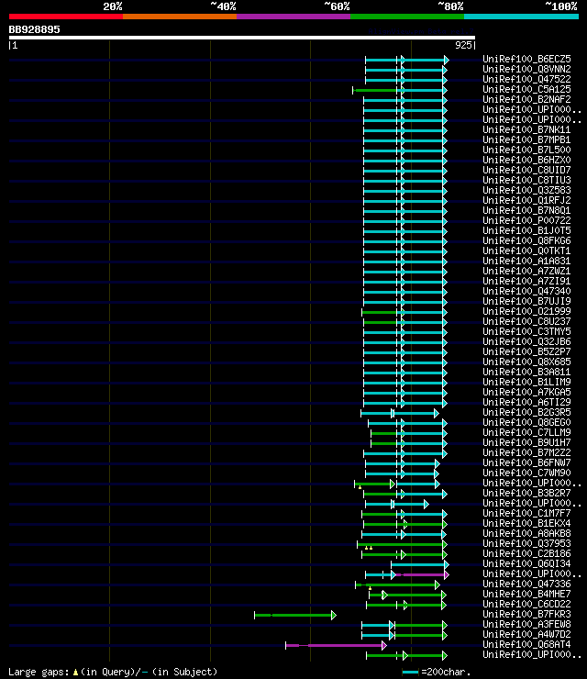Click the red 20% identity legend segment
587x679 pixels.
point(66,17)
